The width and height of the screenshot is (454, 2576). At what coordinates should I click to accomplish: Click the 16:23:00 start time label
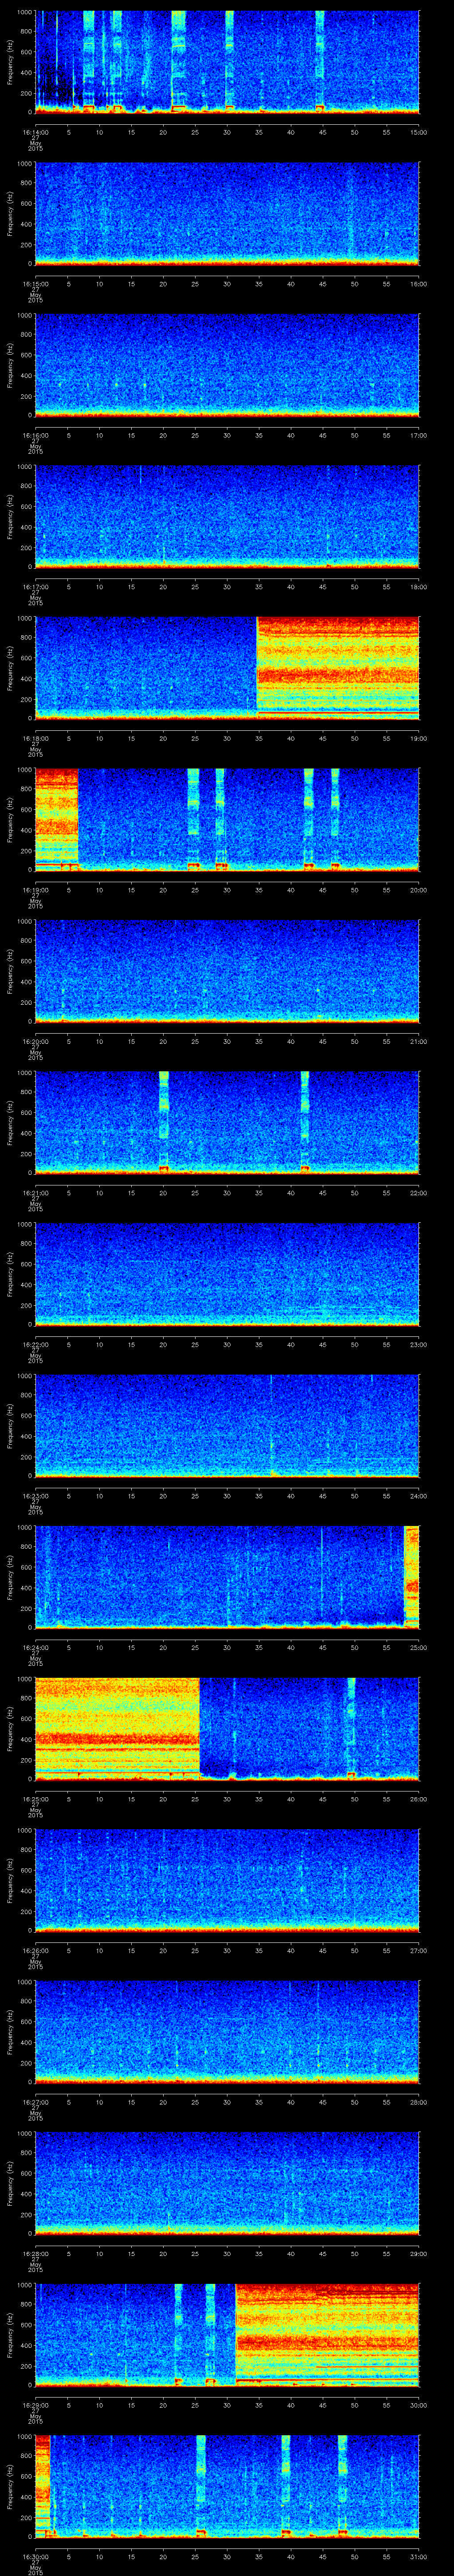(x=35, y=1496)
